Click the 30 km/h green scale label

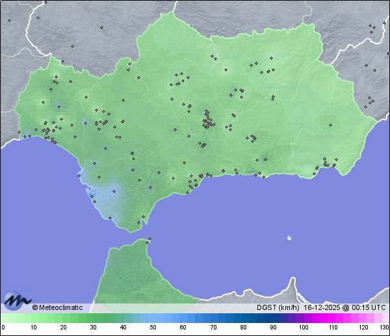coord(93,327)
